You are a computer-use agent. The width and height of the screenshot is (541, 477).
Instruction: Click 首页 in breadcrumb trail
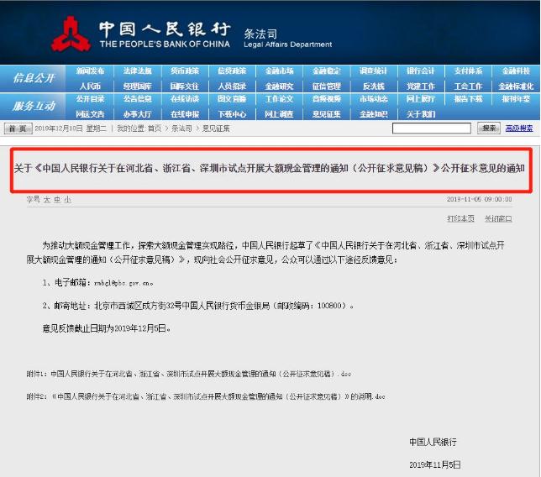[x=155, y=128]
